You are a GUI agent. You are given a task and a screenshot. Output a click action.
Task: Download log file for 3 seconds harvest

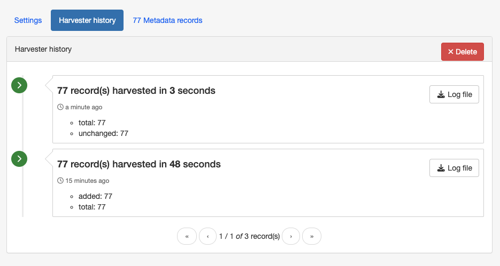(x=454, y=94)
